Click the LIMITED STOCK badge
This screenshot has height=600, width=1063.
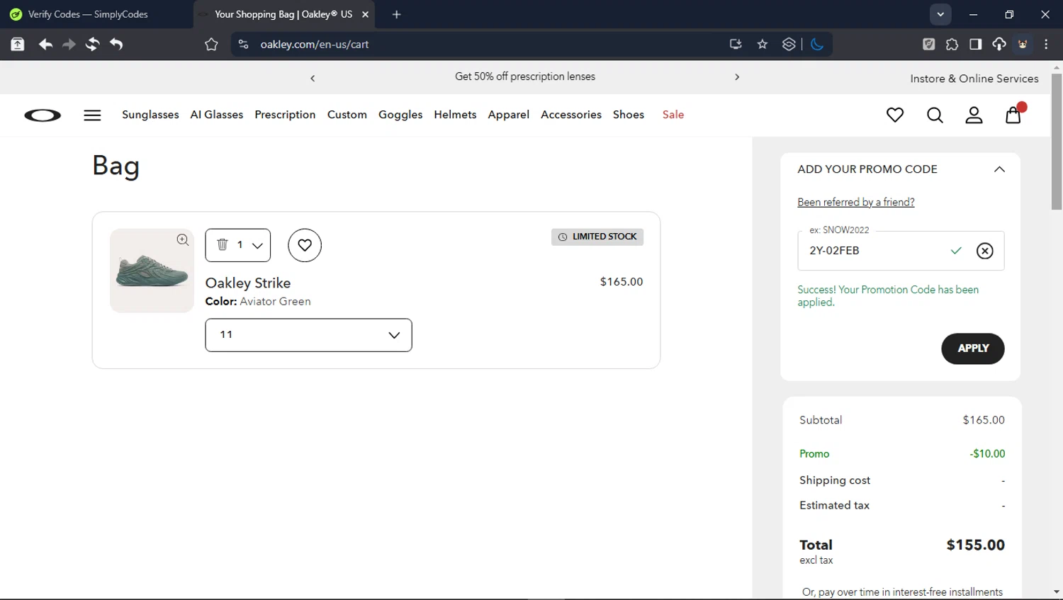click(x=597, y=237)
